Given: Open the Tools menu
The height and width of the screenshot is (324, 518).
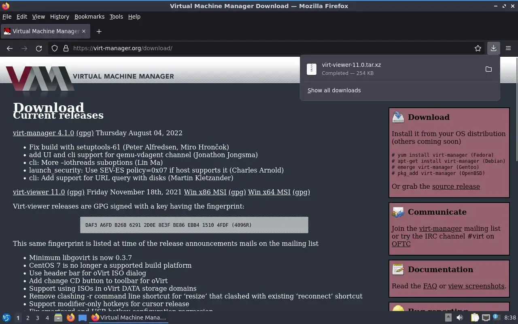Looking at the screenshot, I should point(116,17).
